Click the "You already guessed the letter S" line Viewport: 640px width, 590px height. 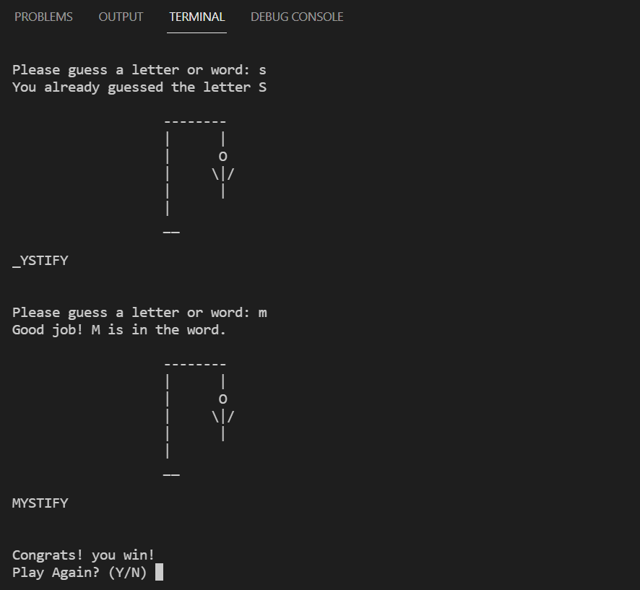(x=139, y=87)
